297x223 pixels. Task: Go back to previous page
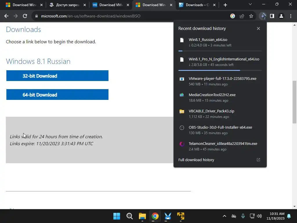click(6, 16)
